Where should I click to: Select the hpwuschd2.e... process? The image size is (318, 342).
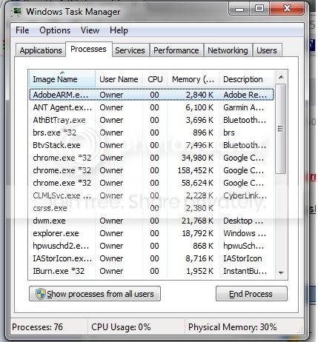click(151, 246)
